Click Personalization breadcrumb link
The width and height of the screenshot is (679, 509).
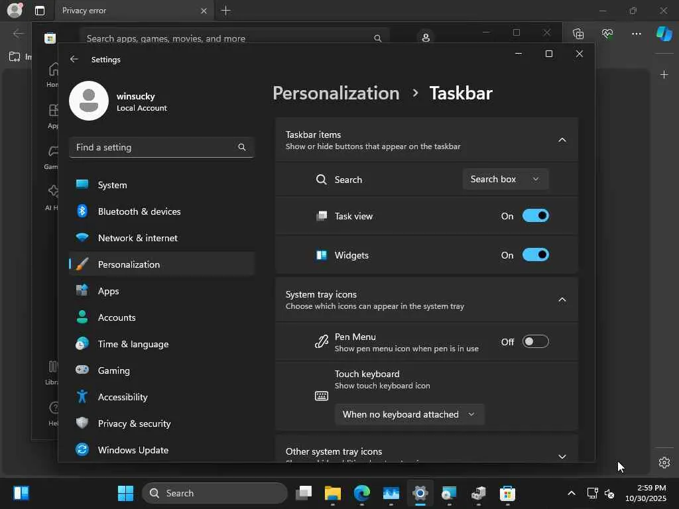point(336,93)
